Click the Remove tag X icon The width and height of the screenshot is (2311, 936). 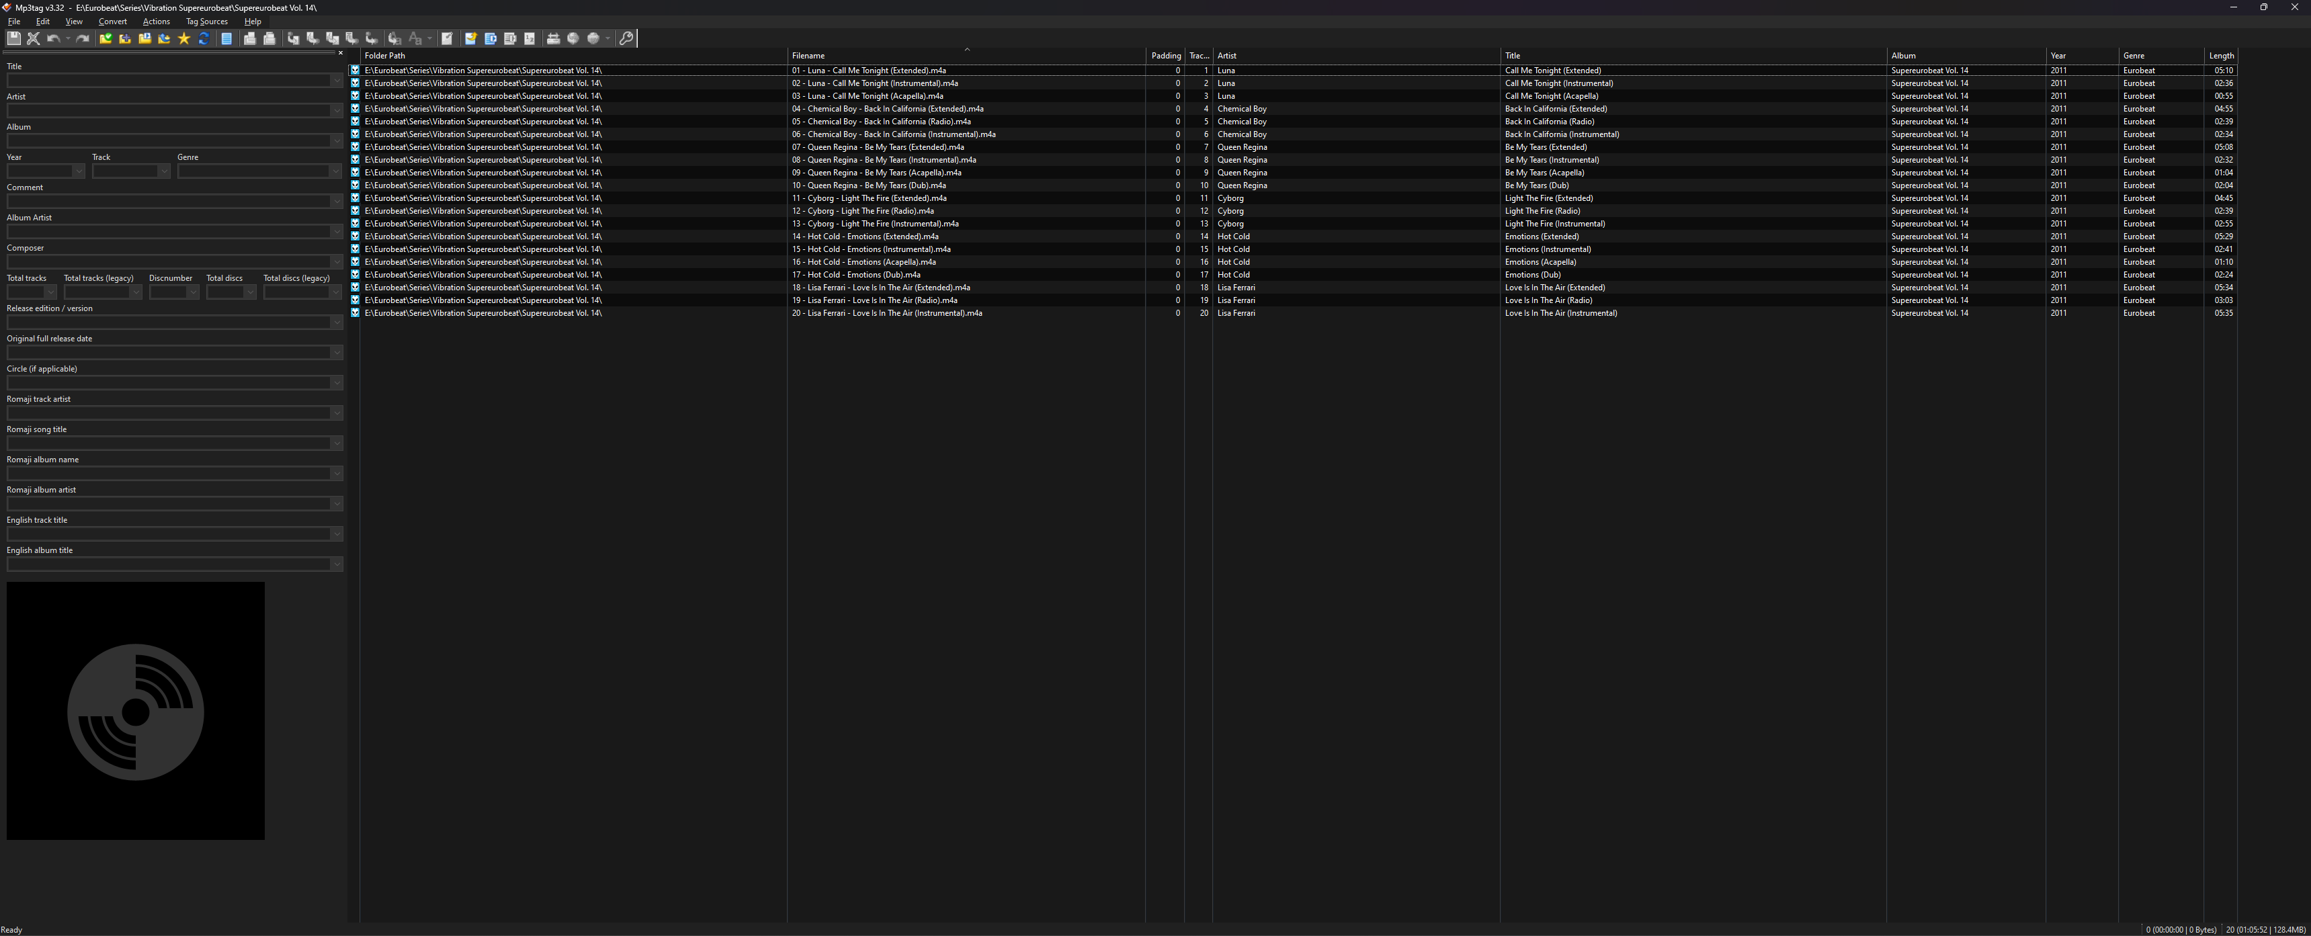coord(33,38)
